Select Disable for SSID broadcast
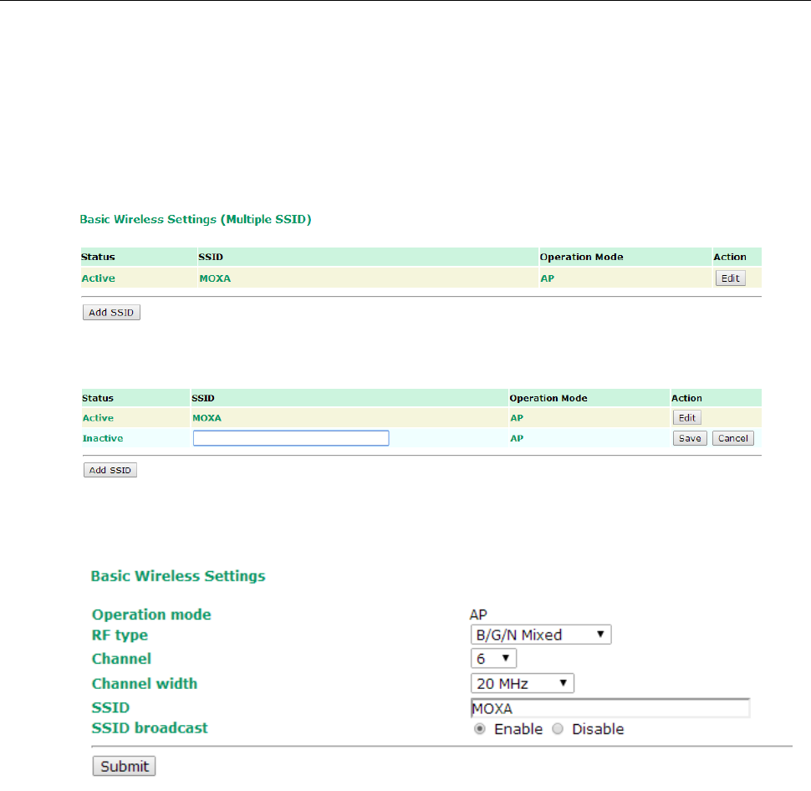This screenshot has width=811, height=791. pos(558,729)
